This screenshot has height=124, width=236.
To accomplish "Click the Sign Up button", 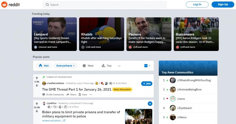I will pos(223,4).
